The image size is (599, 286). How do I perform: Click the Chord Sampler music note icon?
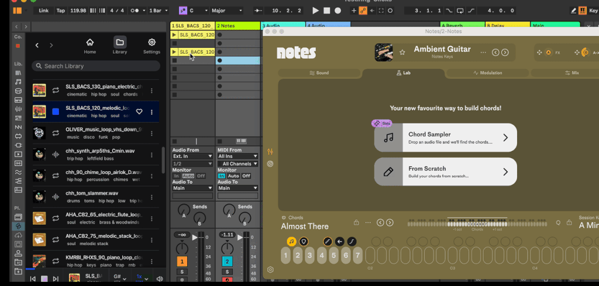(x=388, y=138)
